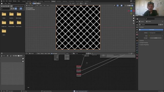This screenshot has height=92, width=164.
Task: Go back in file browser history
Action: coord(2,6)
